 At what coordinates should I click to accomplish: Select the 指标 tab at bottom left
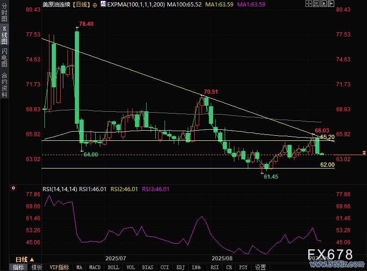(18, 267)
